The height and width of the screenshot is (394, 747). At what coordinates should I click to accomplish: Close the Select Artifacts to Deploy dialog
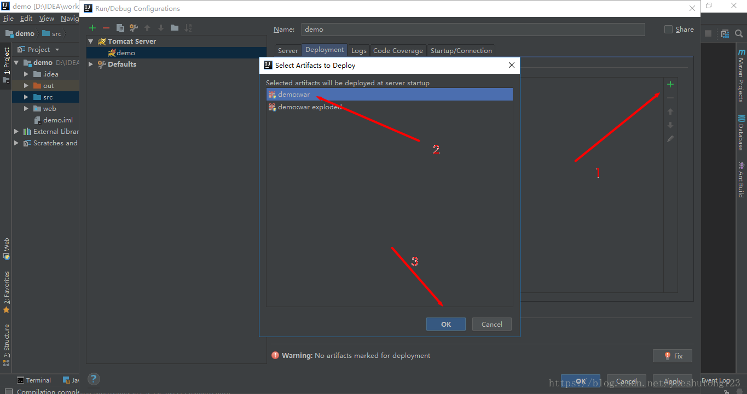point(512,65)
